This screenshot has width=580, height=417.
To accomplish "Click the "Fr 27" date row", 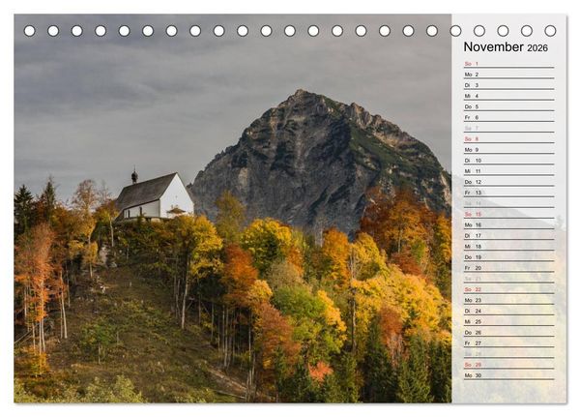I will pos(509,343).
